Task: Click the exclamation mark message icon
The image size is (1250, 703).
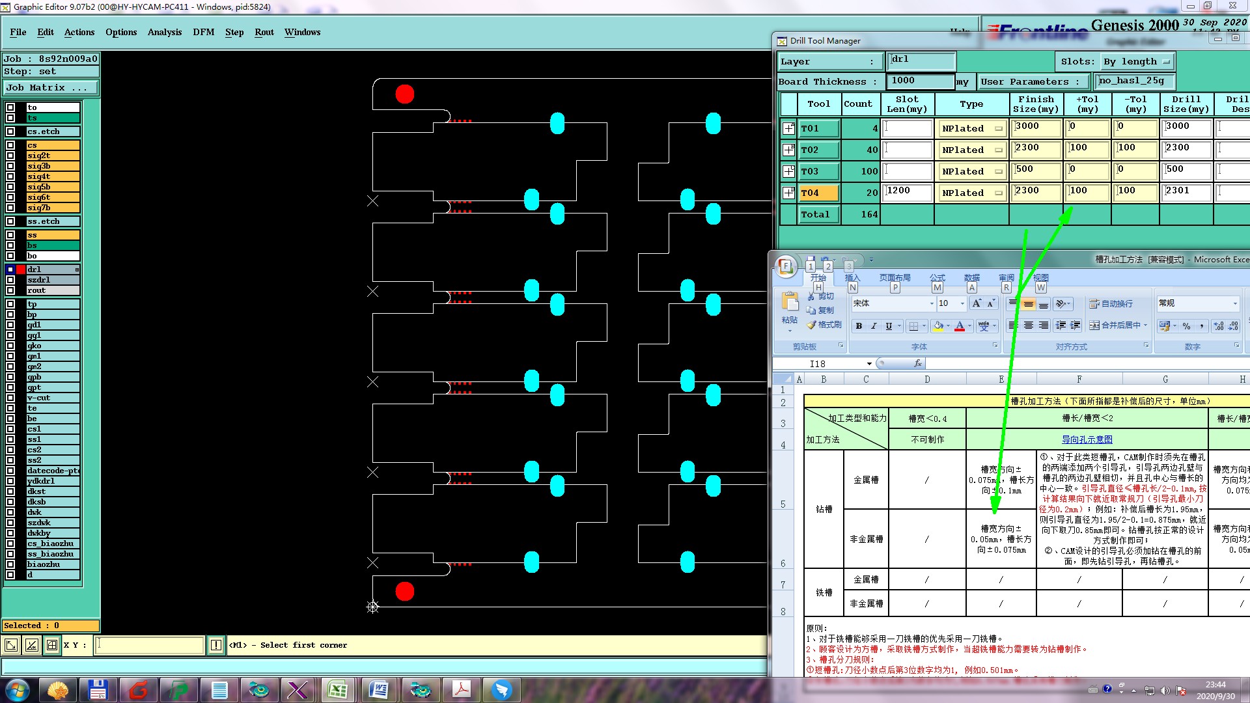Action: [216, 645]
